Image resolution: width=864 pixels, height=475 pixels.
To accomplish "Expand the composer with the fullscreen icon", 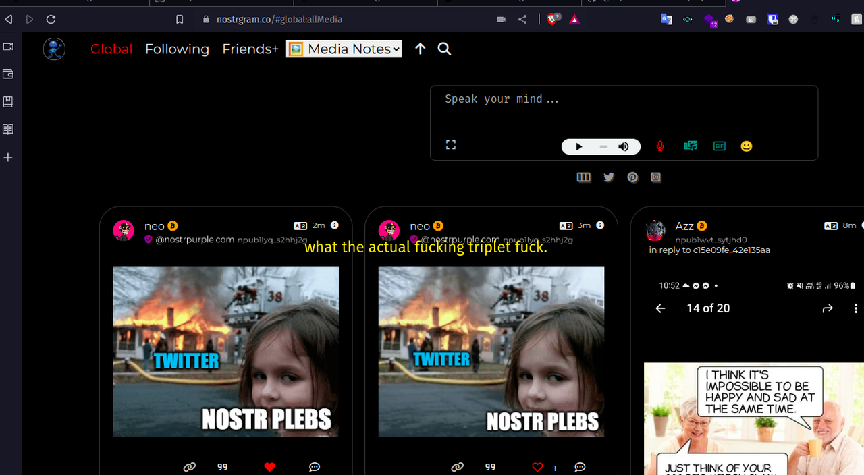I will coord(451,145).
